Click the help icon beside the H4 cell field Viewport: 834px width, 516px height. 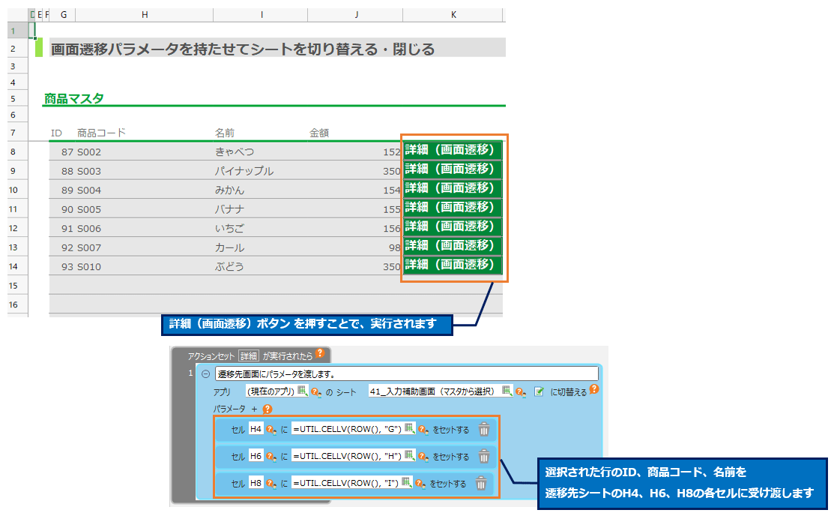269,430
